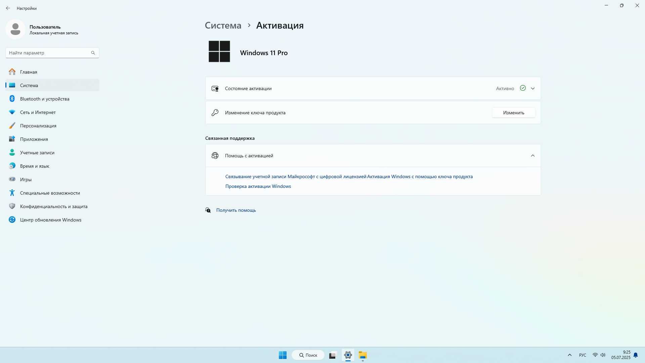Click the Персонализация brush icon
Screen dimensions: 645x363
tap(12, 125)
